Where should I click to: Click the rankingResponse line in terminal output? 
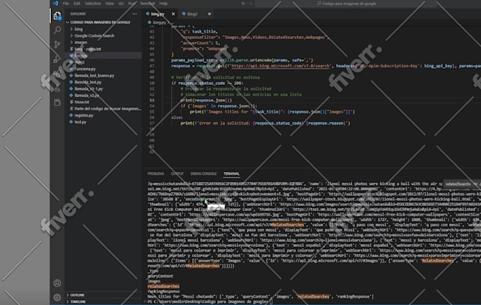(x=163, y=292)
